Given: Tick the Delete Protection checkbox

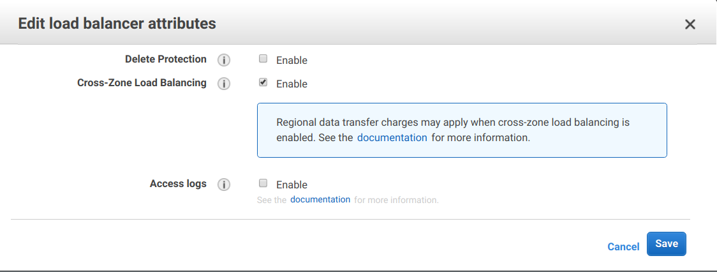Looking at the screenshot, I should 263,59.
